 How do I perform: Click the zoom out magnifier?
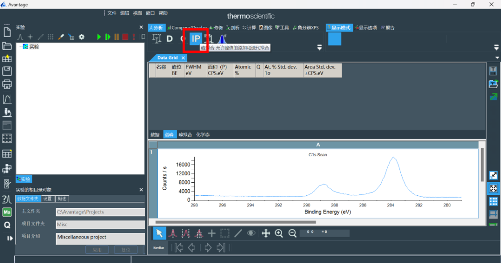[292, 233]
